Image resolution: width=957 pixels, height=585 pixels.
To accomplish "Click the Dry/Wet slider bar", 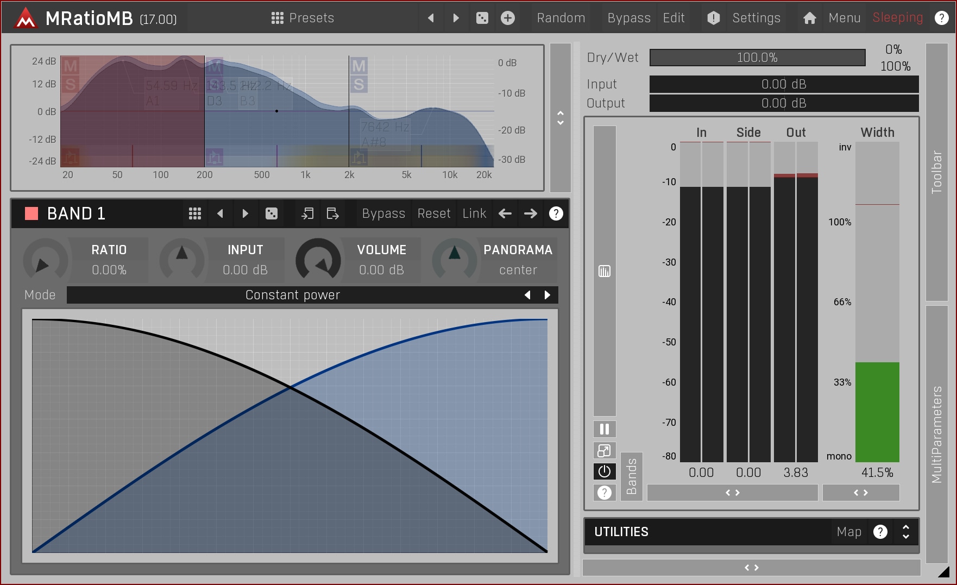I will click(757, 58).
